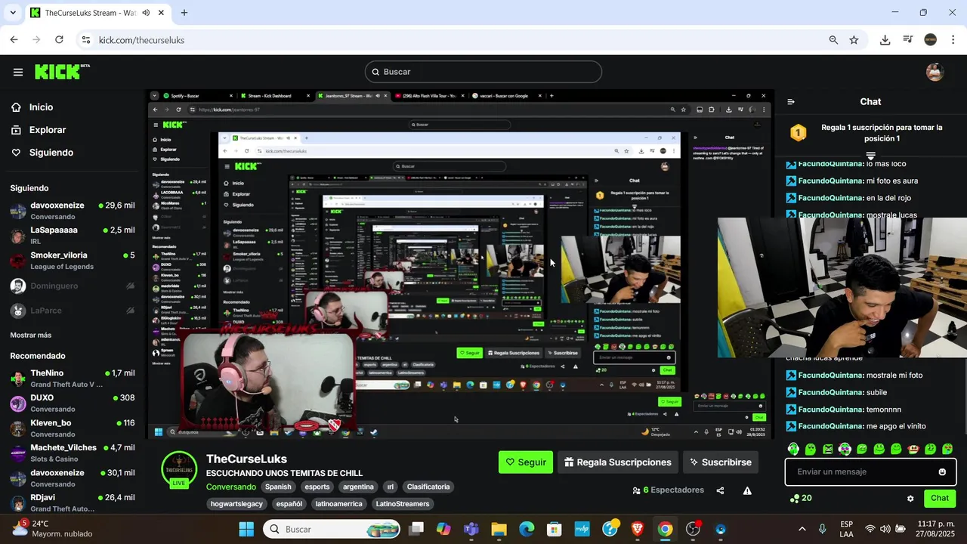Open browser menu three dots
Image resolution: width=967 pixels, height=544 pixels.
[953, 40]
